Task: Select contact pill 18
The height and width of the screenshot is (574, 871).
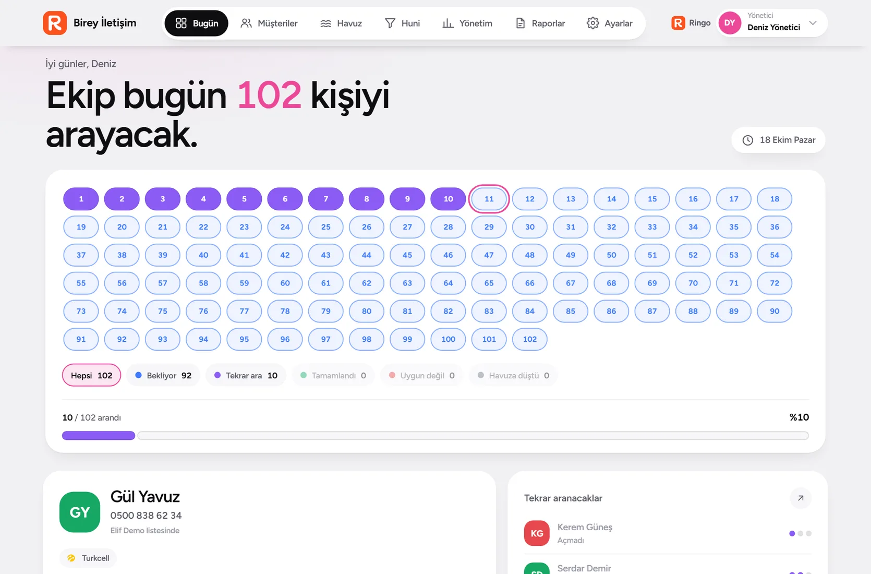Action: pyautogui.click(x=775, y=199)
